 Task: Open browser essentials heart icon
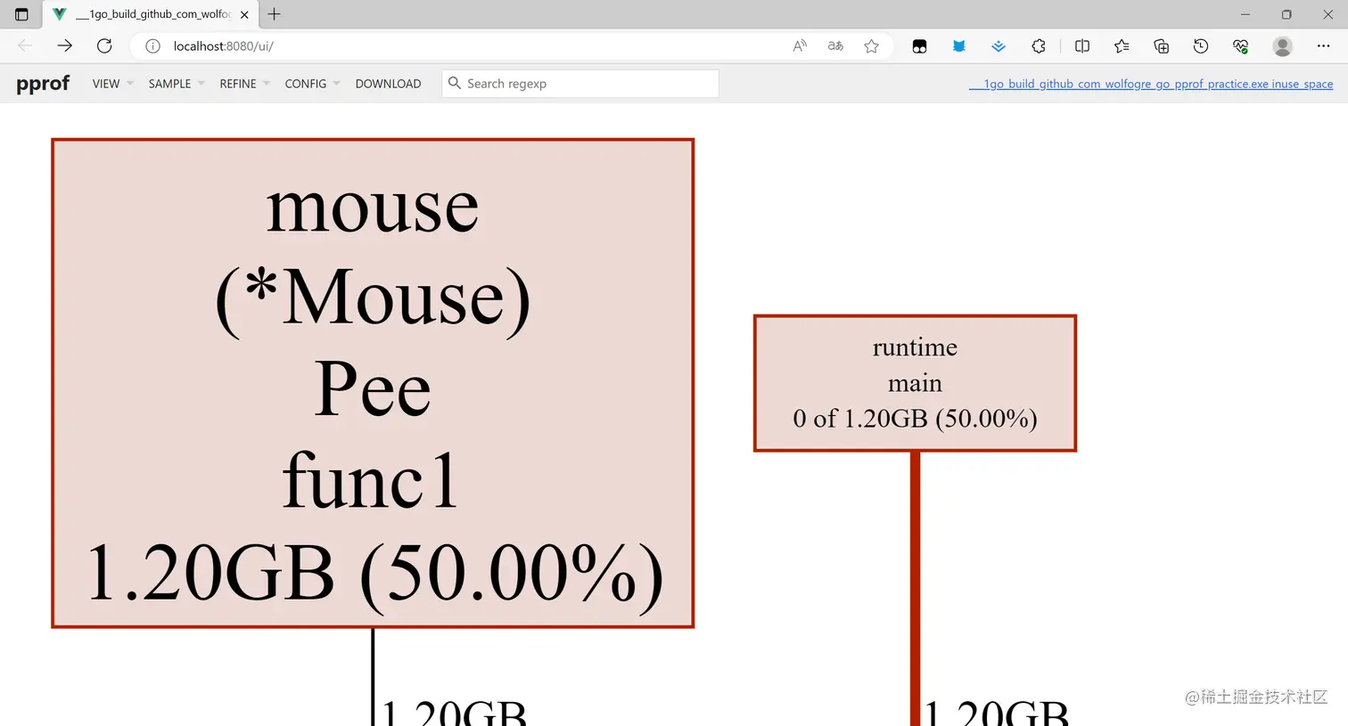[1240, 46]
